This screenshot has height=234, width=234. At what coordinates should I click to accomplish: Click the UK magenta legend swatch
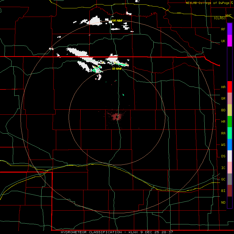[230, 41]
